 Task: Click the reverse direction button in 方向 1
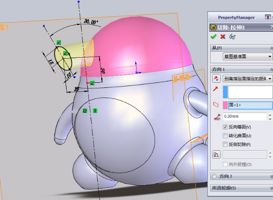coord(216,79)
